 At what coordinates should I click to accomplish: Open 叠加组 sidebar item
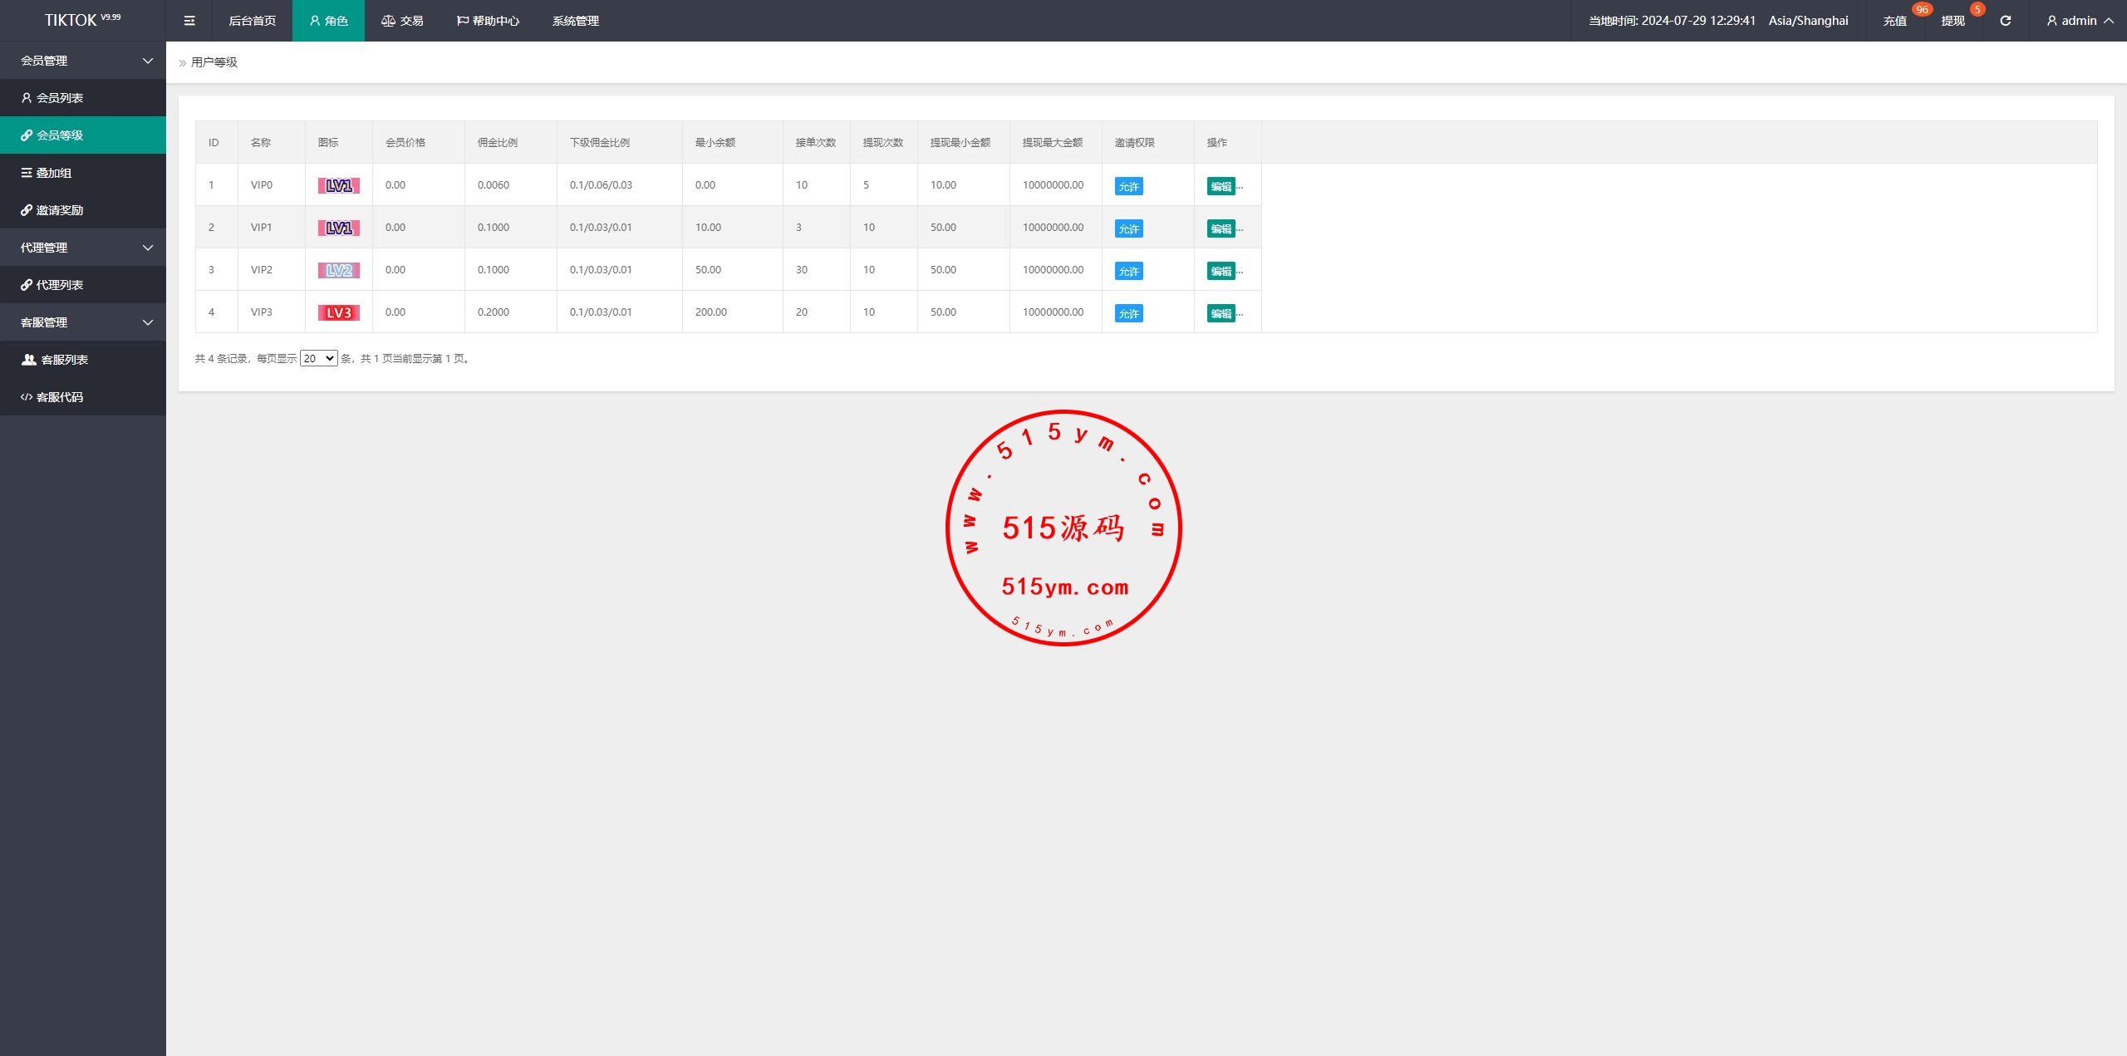(x=53, y=173)
